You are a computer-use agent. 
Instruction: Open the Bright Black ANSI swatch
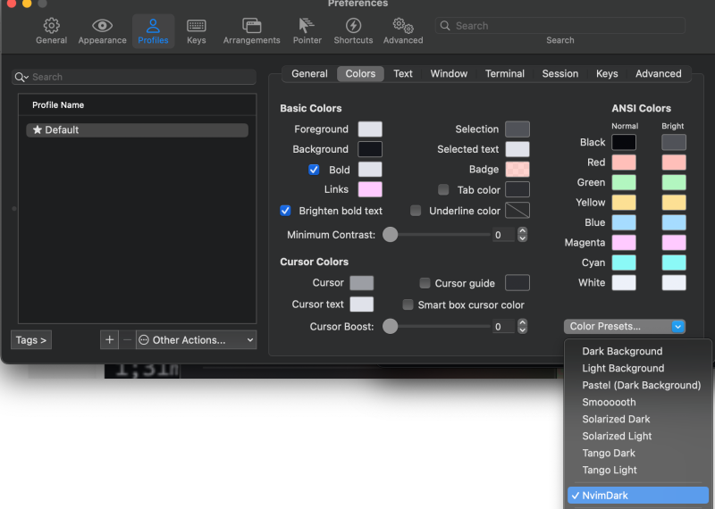(674, 142)
